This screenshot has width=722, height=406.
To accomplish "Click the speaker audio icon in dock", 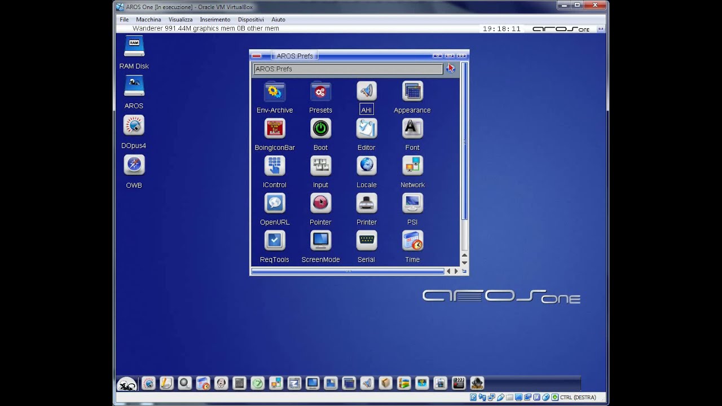I will [367, 383].
